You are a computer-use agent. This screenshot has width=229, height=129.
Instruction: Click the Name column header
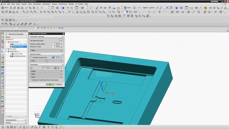(x=16, y=37)
